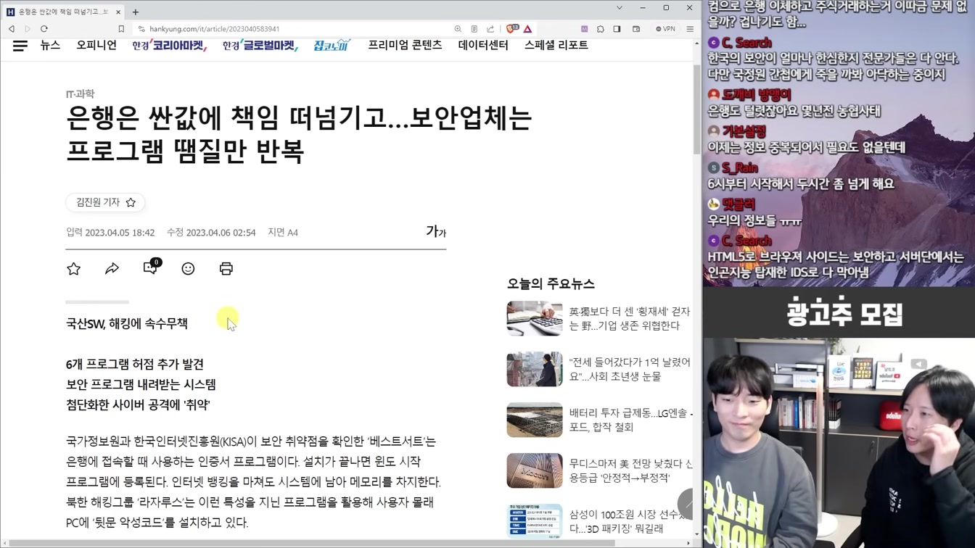975x548 pixels.
Task: Open the "전세 들어갔다가 1억 날렸어요" headline
Action: tap(630, 369)
